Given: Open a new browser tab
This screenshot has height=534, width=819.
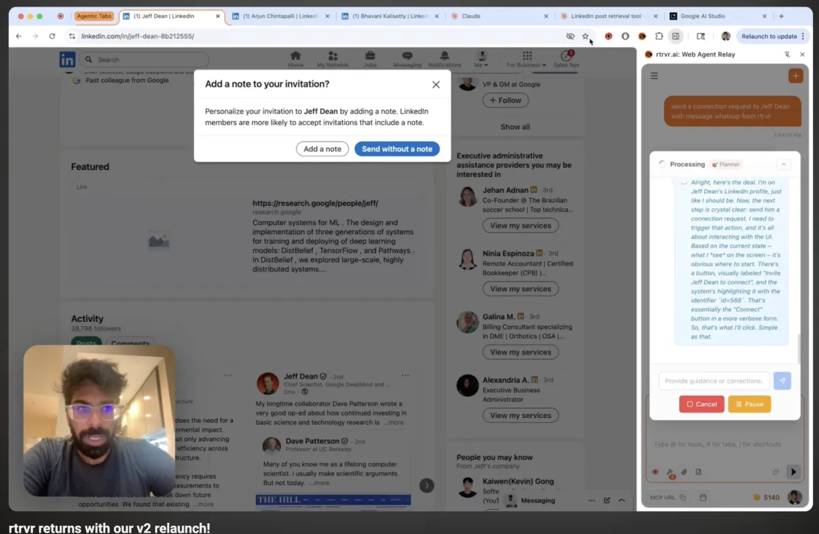Looking at the screenshot, I should pyautogui.click(x=781, y=16).
